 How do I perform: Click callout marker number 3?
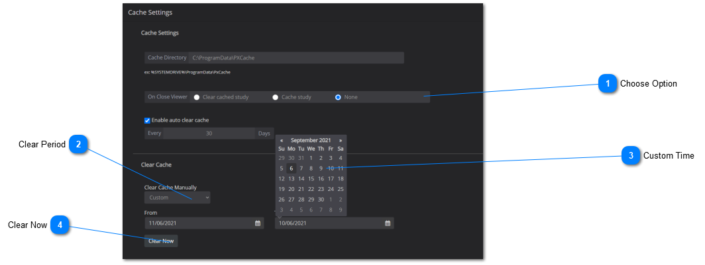(x=631, y=156)
